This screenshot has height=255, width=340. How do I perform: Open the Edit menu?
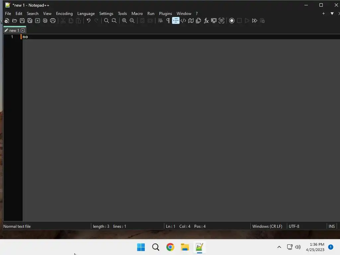tap(19, 13)
